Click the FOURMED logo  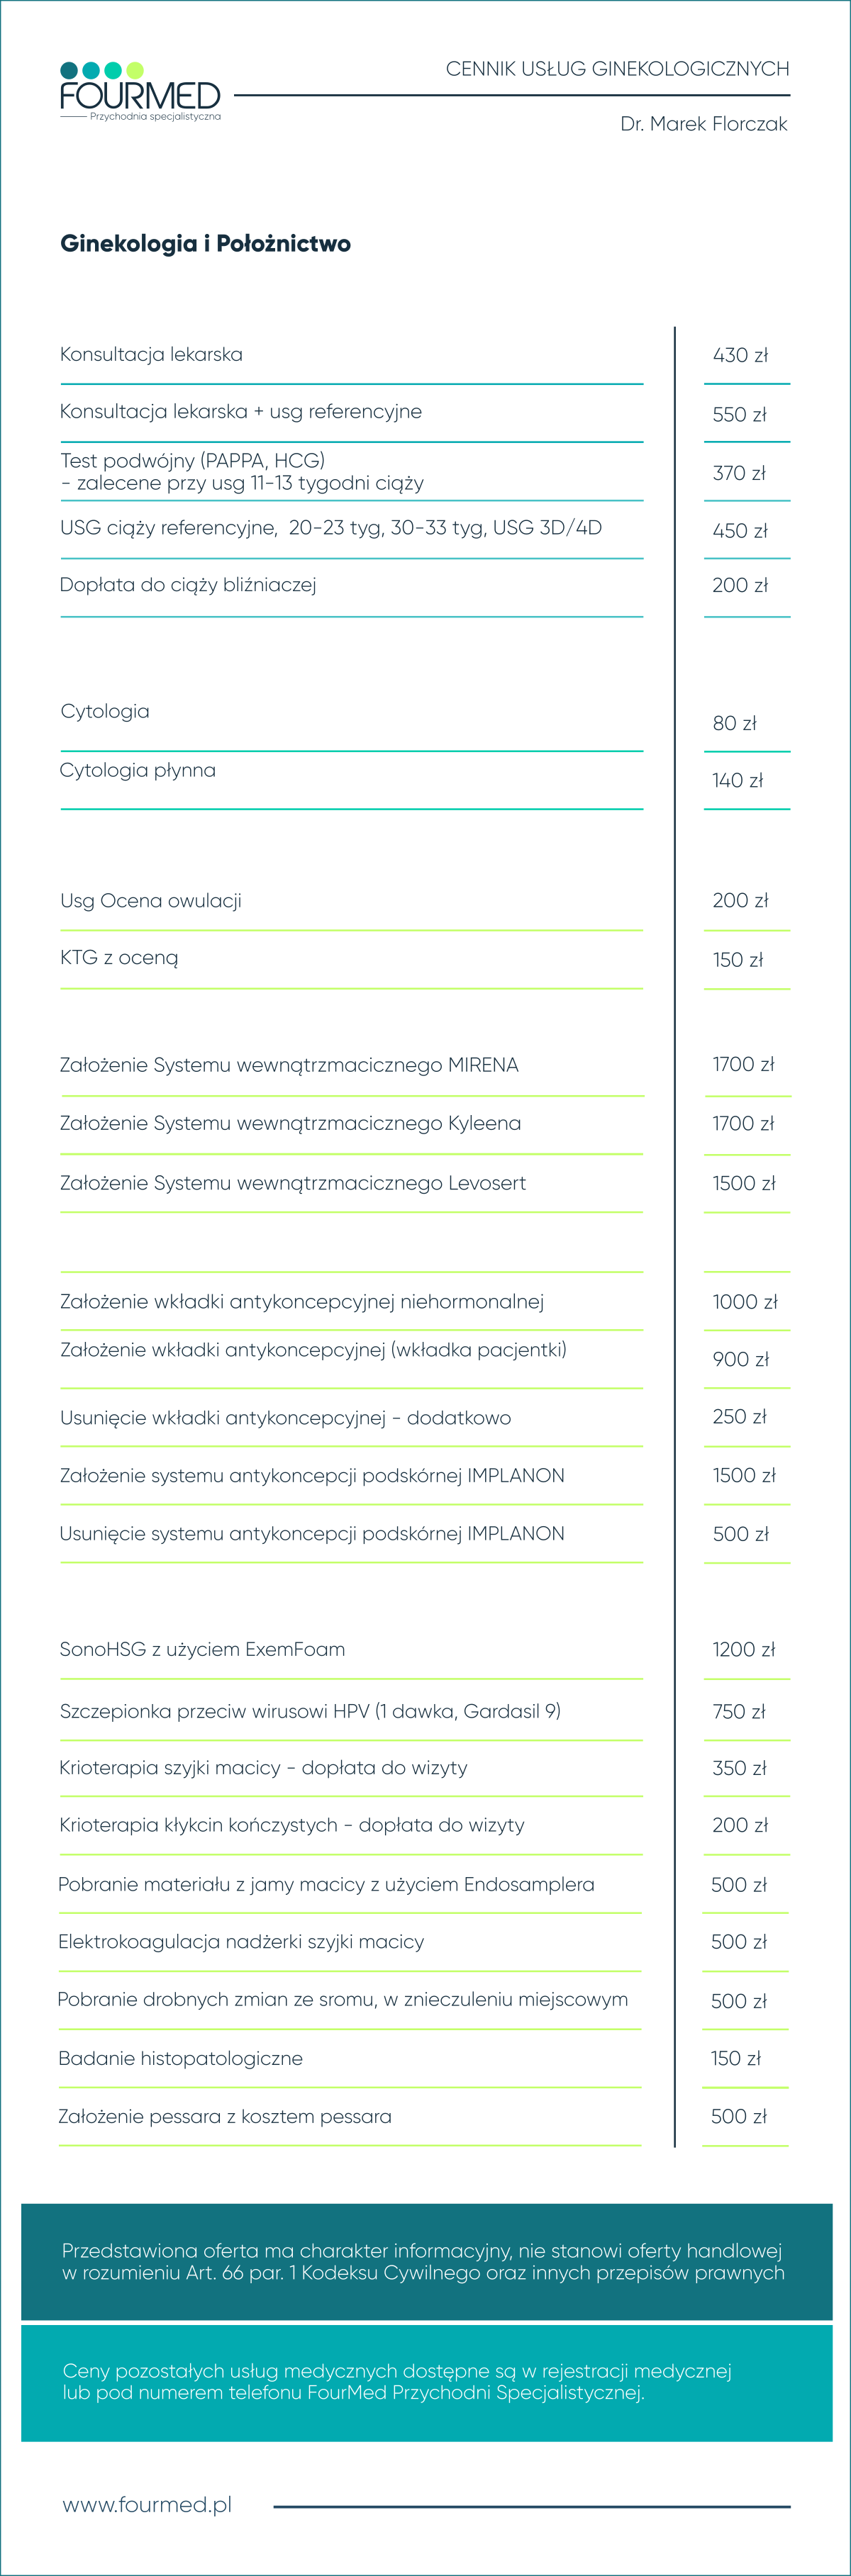coord(140,92)
